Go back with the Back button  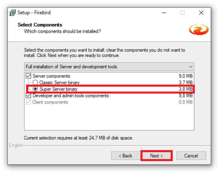tap(125, 156)
